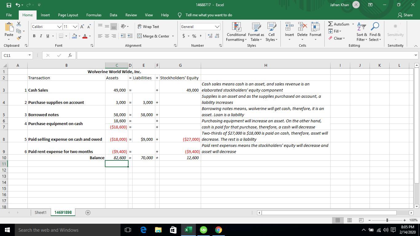
Task: Toggle Bold formatting
Action: (x=34, y=36)
